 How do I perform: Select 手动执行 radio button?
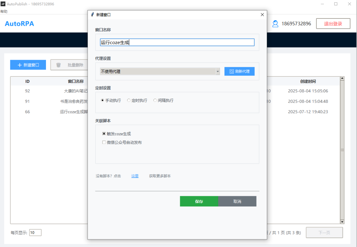102,100
